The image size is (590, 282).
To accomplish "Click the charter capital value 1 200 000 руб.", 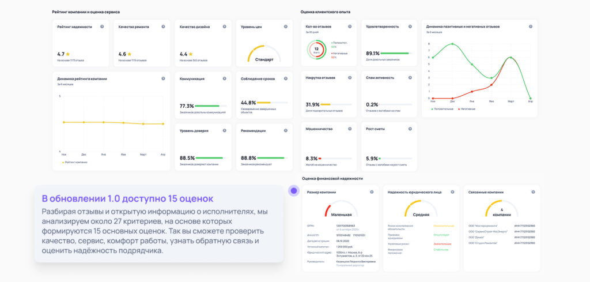I will tap(346, 246).
